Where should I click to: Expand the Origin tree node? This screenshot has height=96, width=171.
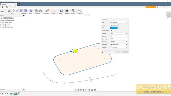point(1,25)
